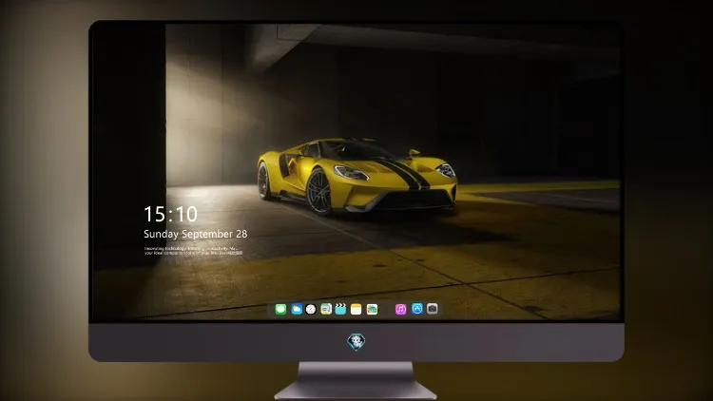Open the Clock app in dock
Screen dimensions: 713x401
click(311, 309)
